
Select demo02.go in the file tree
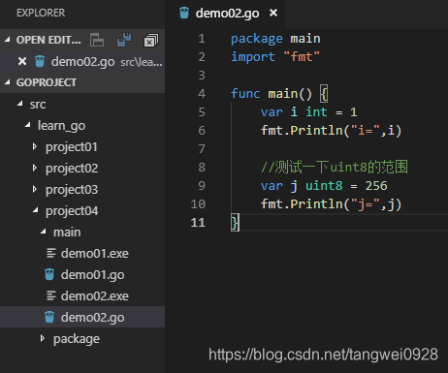click(x=82, y=317)
